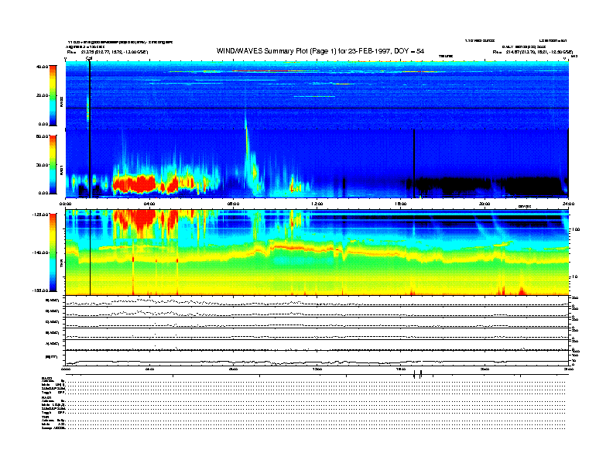
Task: Click the pair of tick marks below the bottom axis
Action: (417, 374)
